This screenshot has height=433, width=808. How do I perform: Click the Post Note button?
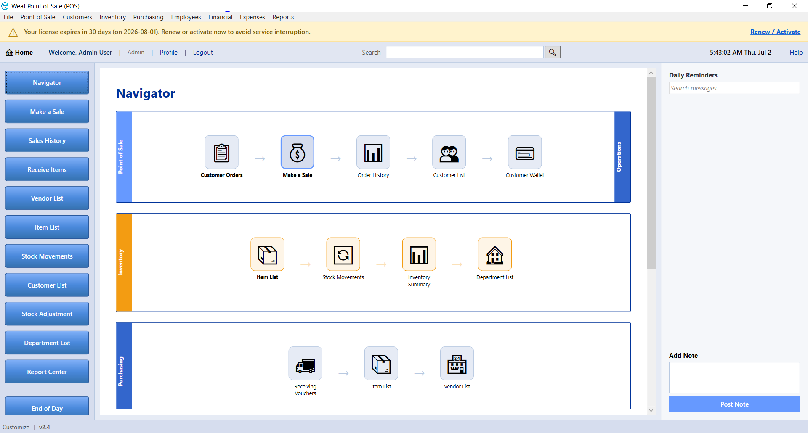(734, 404)
